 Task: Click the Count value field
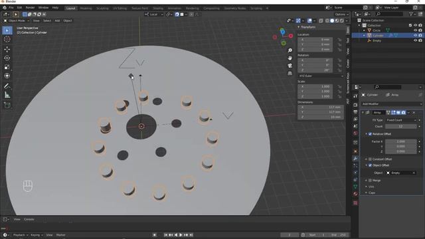coord(400,126)
